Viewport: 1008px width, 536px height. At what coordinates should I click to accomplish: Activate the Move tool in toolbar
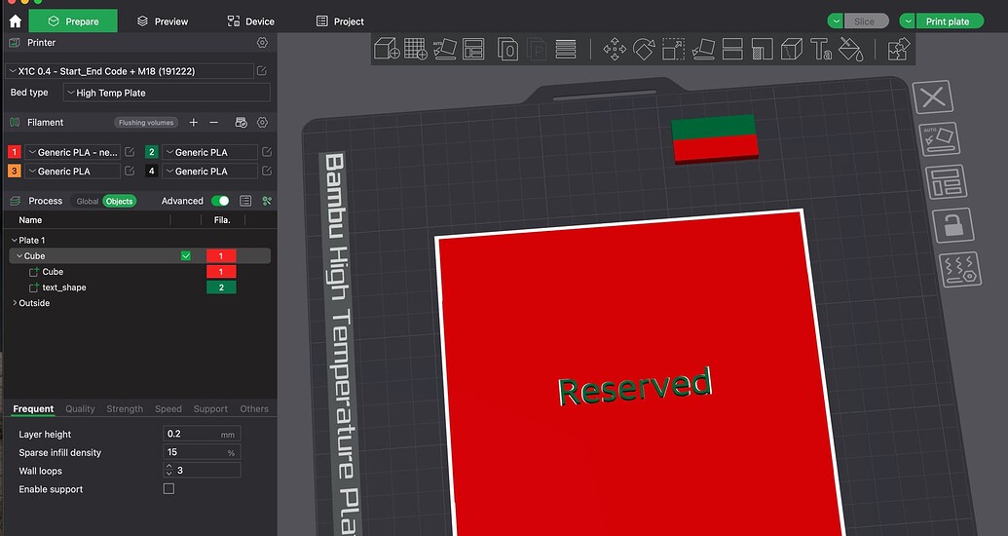tap(615, 49)
